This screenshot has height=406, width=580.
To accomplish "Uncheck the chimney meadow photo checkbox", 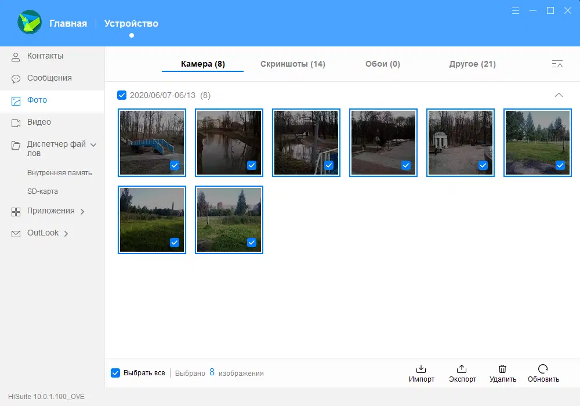I will (x=174, y=242).
